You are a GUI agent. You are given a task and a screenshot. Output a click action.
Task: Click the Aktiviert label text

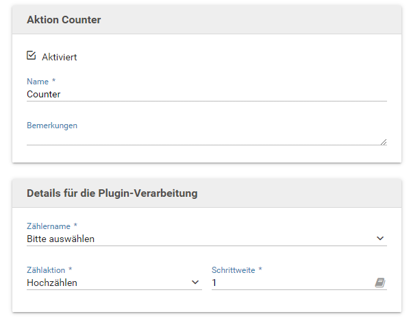(60, 57)
